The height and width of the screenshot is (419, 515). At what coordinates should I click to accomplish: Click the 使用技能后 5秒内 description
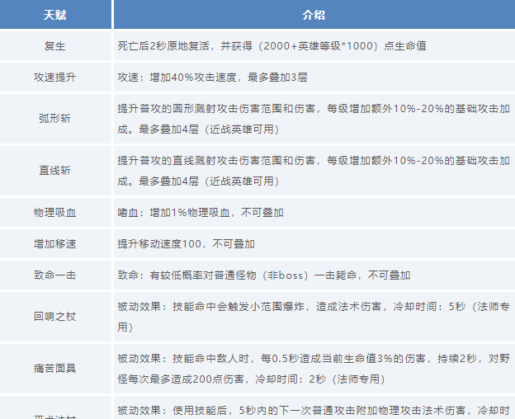[314, 411]
